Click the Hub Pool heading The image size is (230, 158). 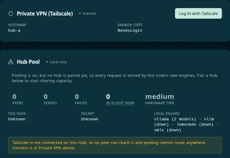(28, 62)
